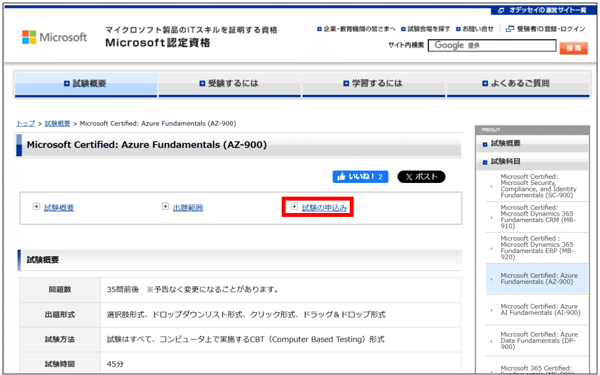Select the 受験するには navigation tab
Viewport: 600px width, 375px height.
[x=230, y=84]
